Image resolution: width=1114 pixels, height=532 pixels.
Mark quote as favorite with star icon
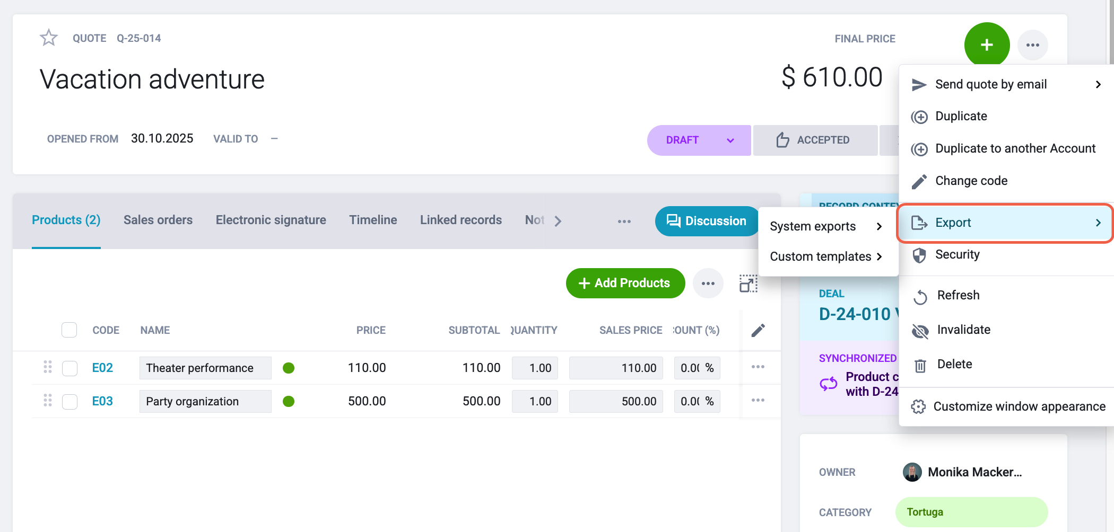(x=49, y=38)
